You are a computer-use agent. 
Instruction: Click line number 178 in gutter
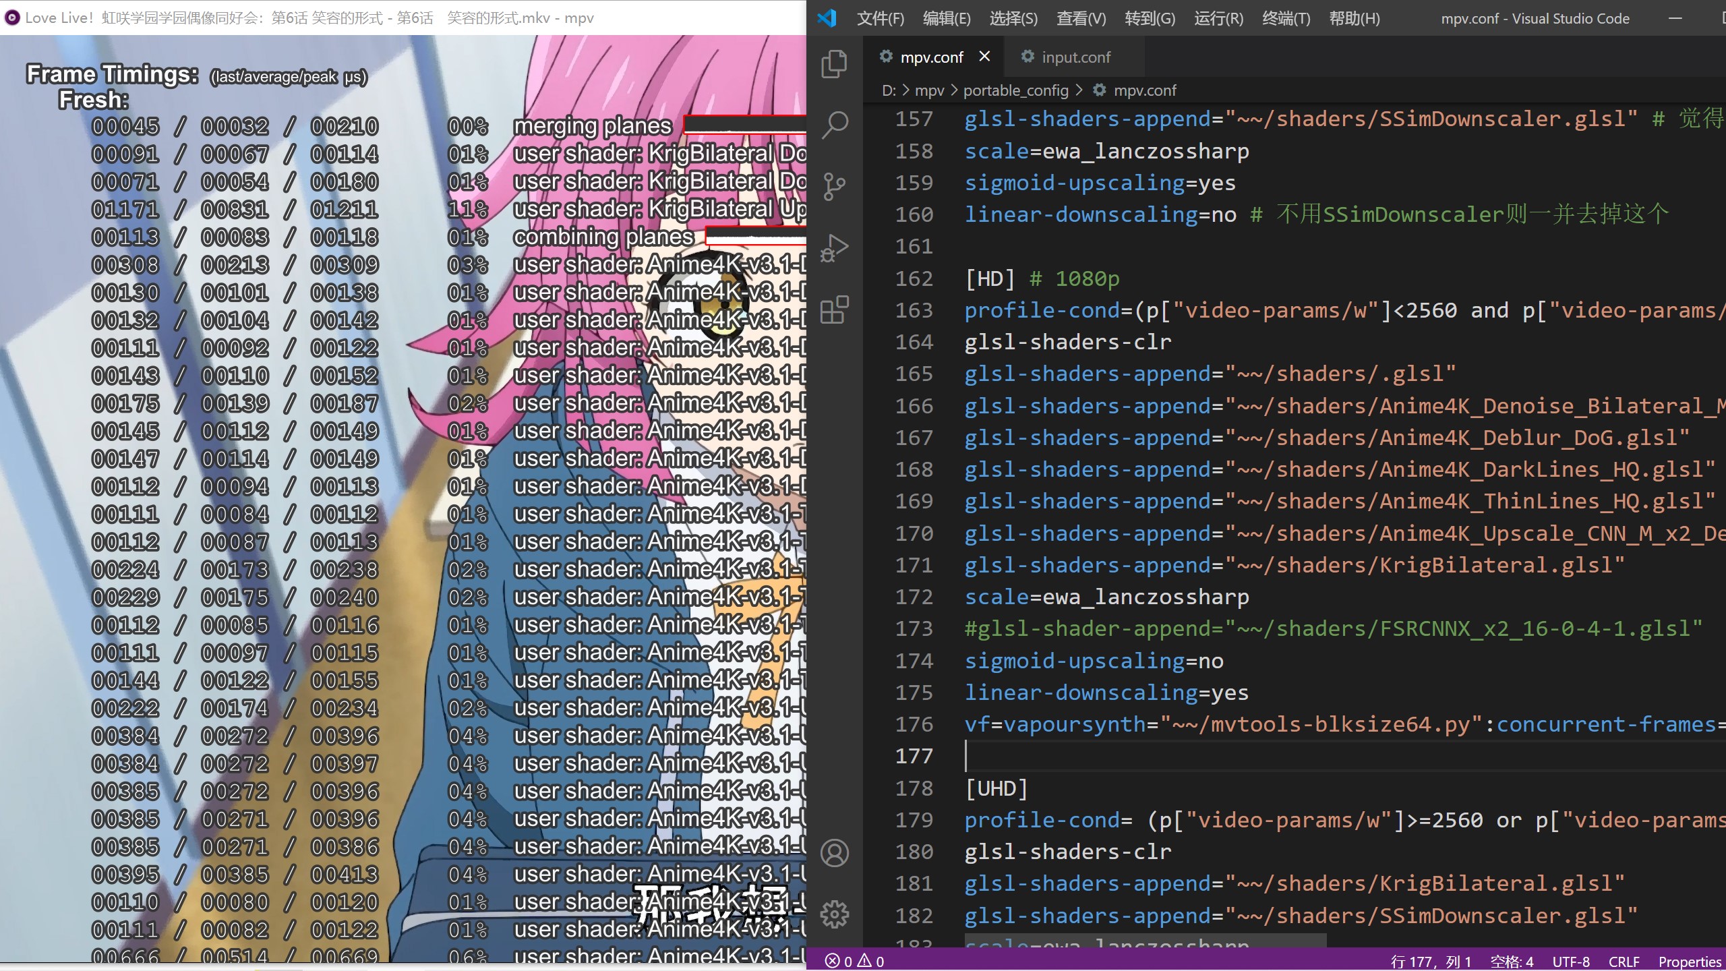coord(914,788)
